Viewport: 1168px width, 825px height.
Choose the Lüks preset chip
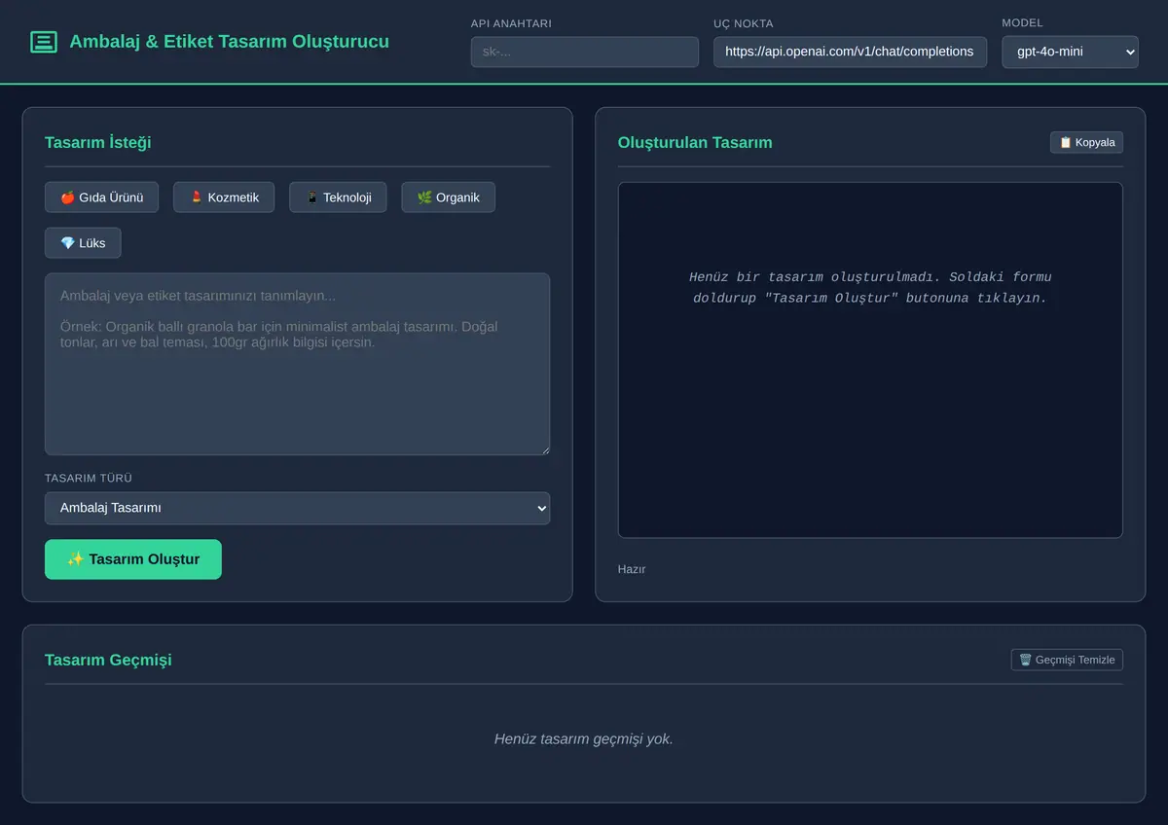pos(83,243)
